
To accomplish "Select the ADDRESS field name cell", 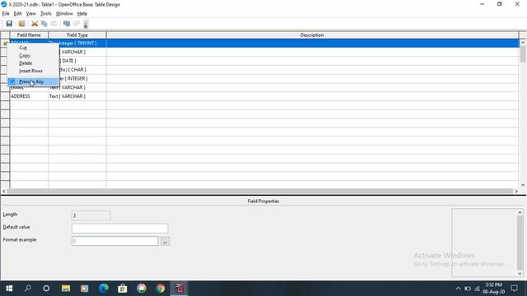I will click(x=29, y=96).
